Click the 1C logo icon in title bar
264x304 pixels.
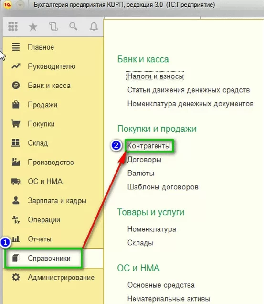pyautogui.click(x=7, y=5)
